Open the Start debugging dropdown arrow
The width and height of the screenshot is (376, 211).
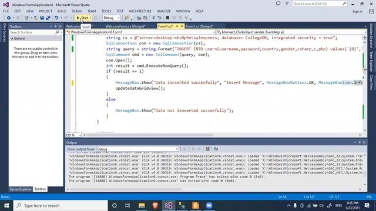pyautogui.click(x=90, y=18)
